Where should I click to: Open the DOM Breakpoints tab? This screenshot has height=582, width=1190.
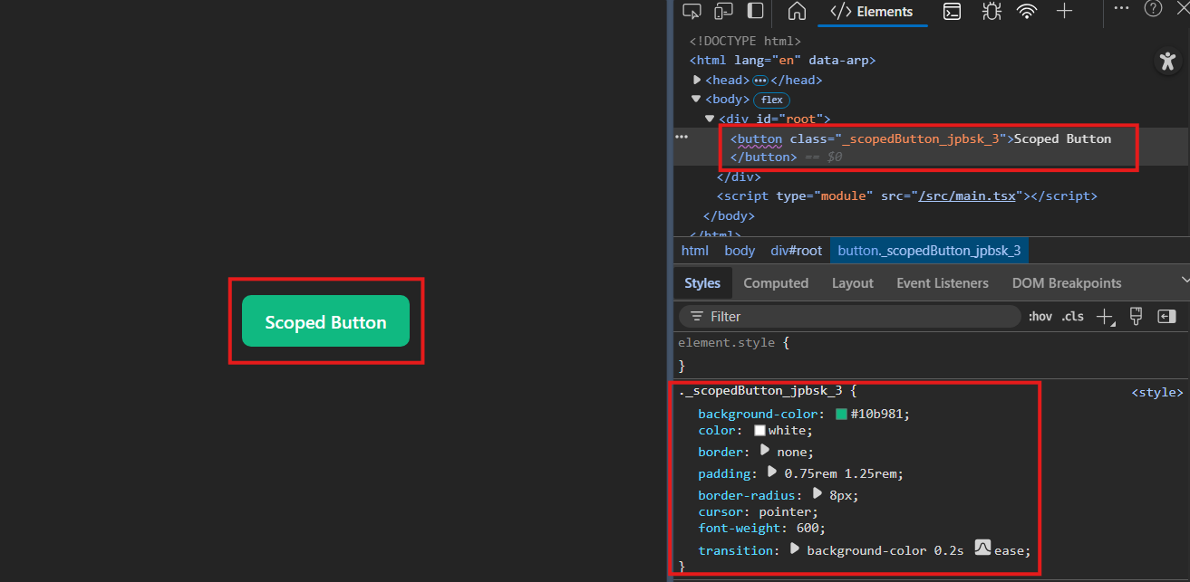coord(1067,283)
